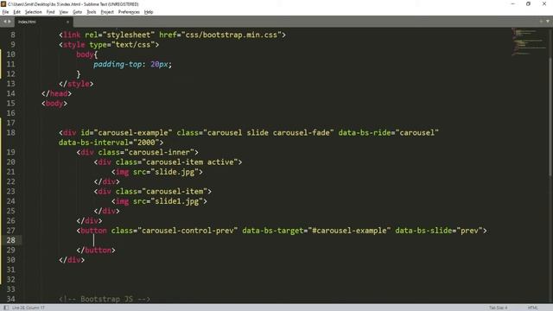Open the Selection menu

click(33, 12)
